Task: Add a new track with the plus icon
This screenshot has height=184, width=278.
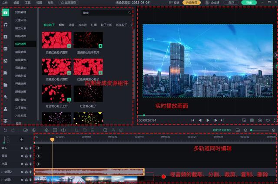Action: pyautogui.click(x=22, y=139)
